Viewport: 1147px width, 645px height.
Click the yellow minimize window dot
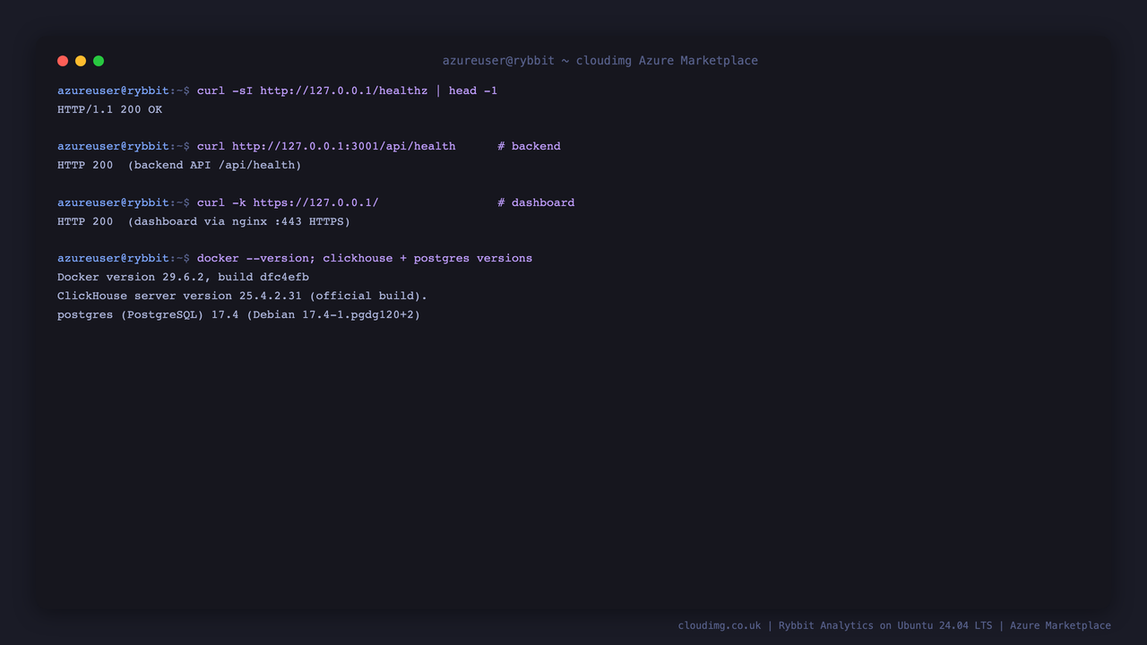pyautogui.click(x=81, y=61)
